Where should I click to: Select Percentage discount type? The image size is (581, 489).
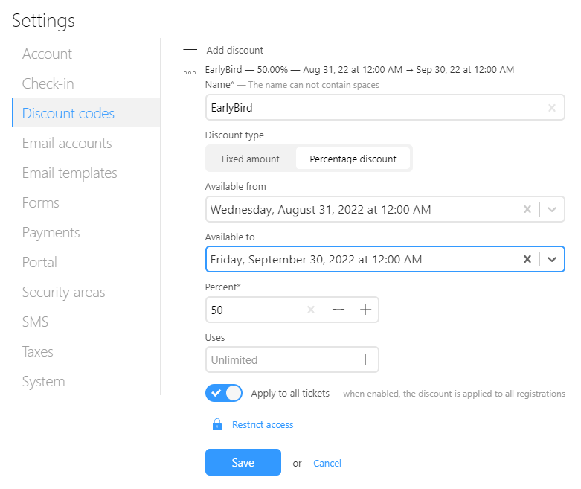pos(353,159)
